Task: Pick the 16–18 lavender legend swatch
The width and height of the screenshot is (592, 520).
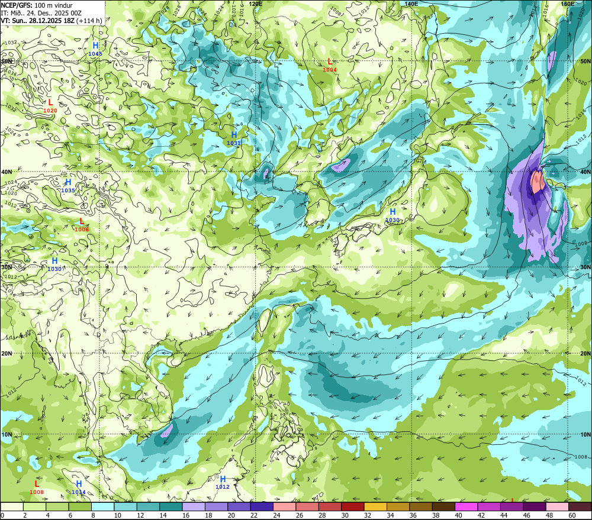Action: (194, 506)
